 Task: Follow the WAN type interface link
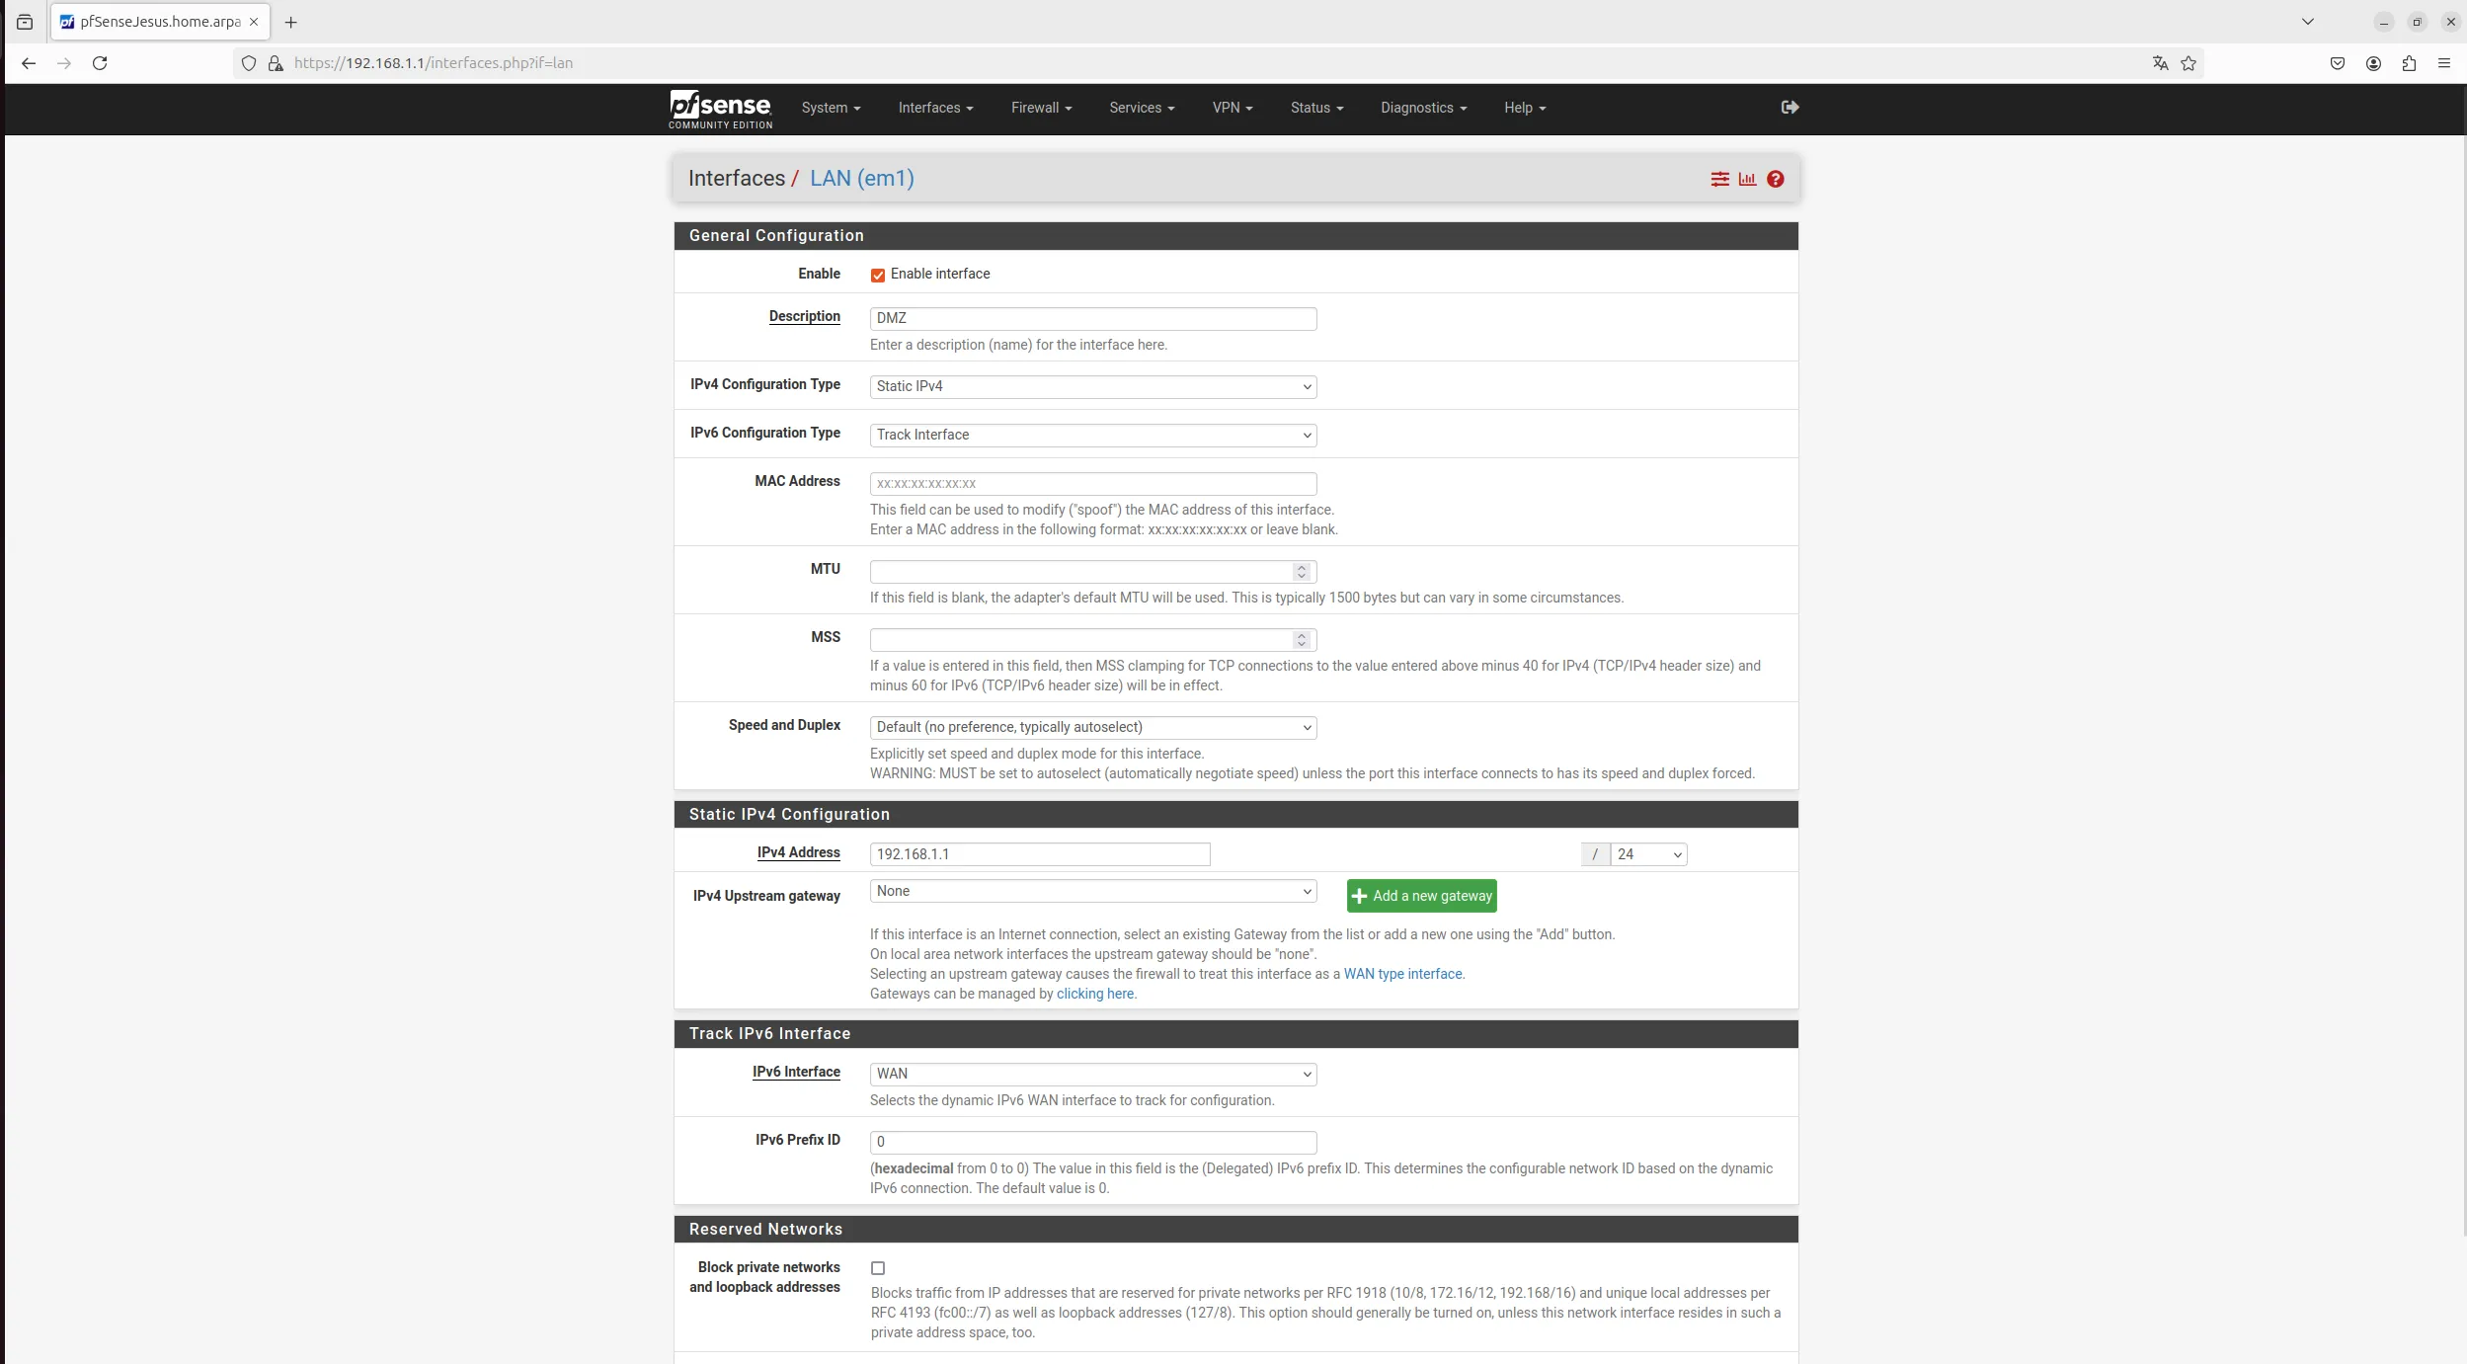(1402, 974)
